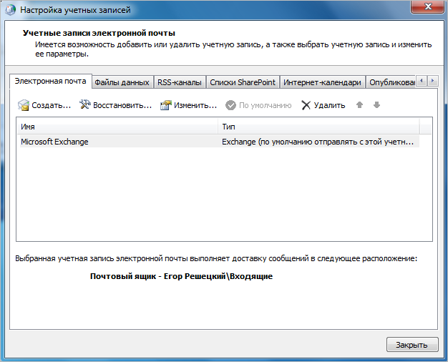
Task: Click the Восстановить repair tools icon
Action: pos(85,105)
